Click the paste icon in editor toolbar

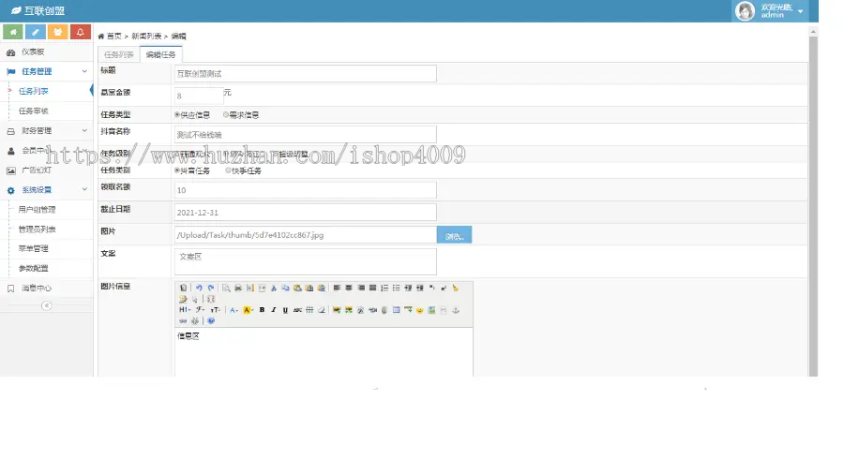pos(297,289)
